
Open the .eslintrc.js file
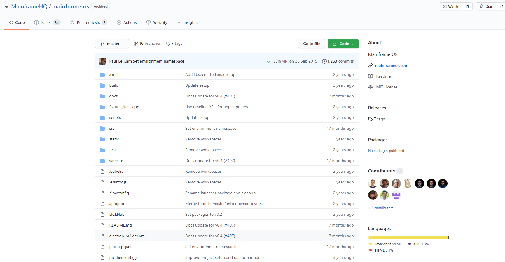[x=118, y=182]
